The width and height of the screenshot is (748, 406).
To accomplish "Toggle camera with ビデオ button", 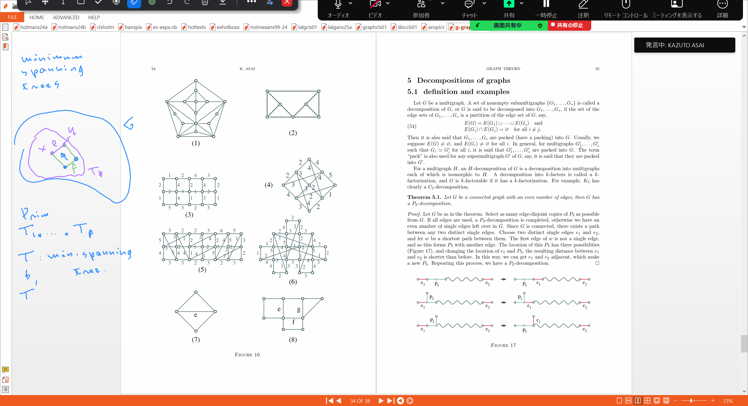I will click(x=375, y=9).
